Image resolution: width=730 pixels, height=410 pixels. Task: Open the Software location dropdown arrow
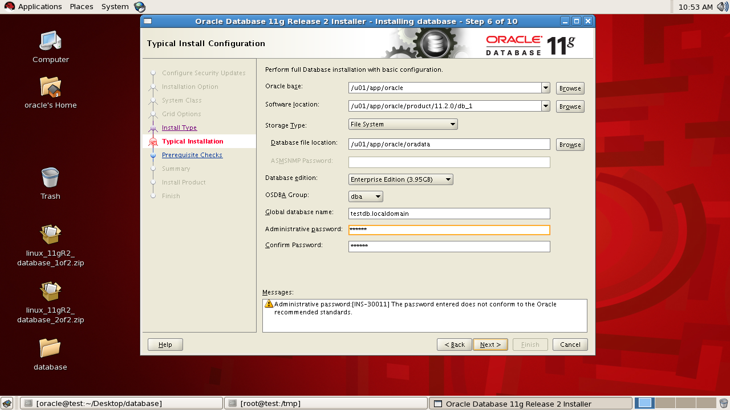point(546,106)
